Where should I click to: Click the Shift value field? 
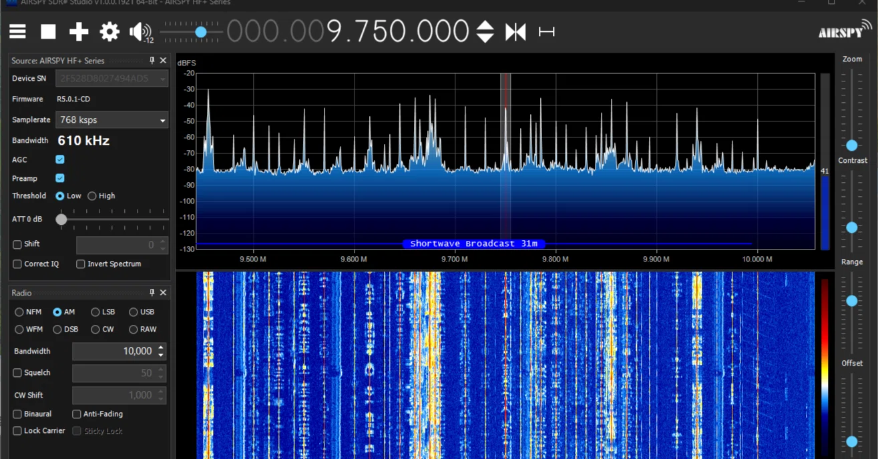pos(121,245)
